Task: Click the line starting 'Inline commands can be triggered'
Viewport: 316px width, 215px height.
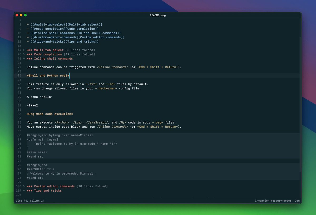Action: pos(104,67)
